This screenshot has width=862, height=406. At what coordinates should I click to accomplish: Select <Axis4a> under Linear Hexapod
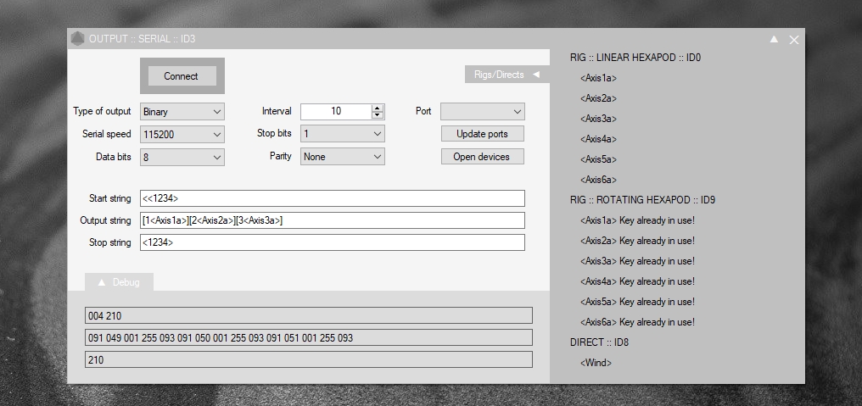pyautogui.click(x=598, y=139)
